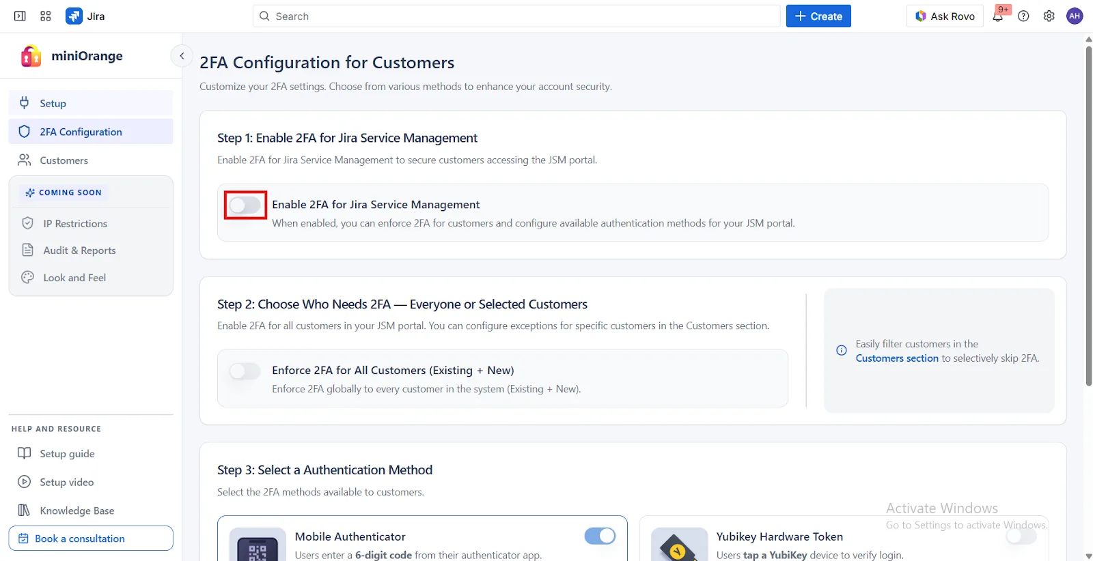Open the notifications bell

coord(998,16)
